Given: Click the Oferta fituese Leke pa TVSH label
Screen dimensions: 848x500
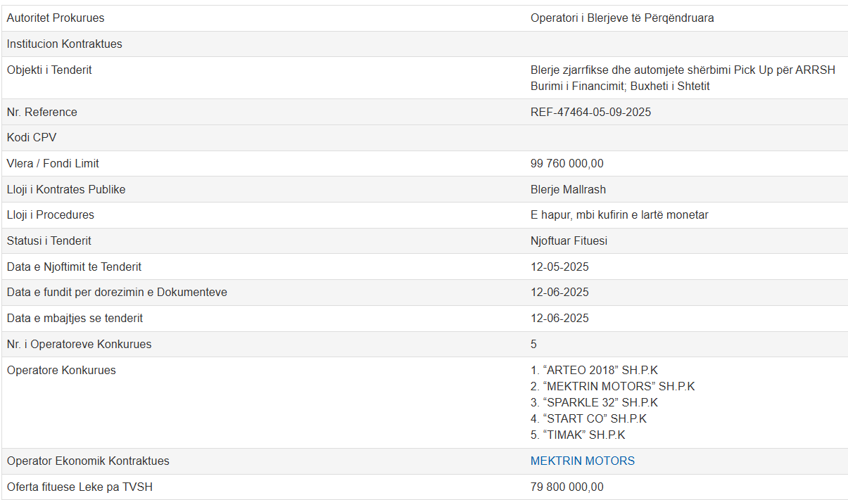Looking at the screenshot, I should [80, 487].
